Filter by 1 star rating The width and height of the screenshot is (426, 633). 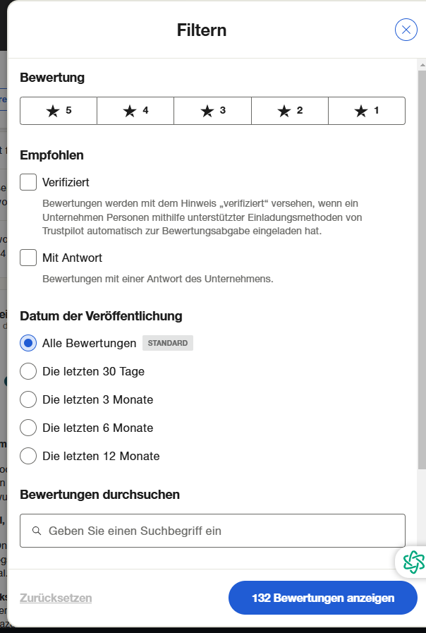[x=367, y=111]
